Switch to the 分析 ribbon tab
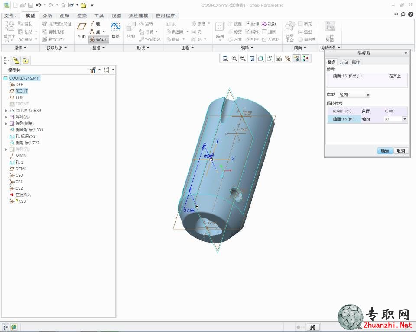 coord(48,16)
